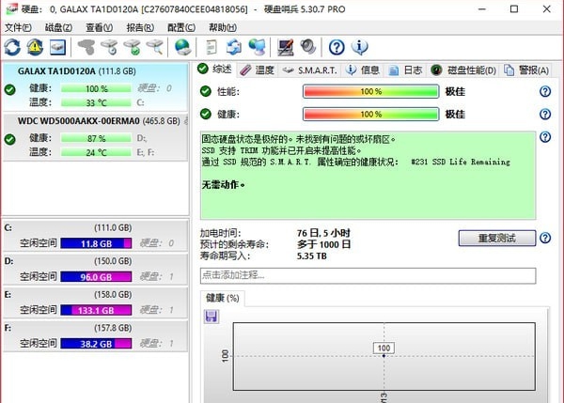Click D: free space bar 96.0 GB
564x403 pixels.
[96, 277]
